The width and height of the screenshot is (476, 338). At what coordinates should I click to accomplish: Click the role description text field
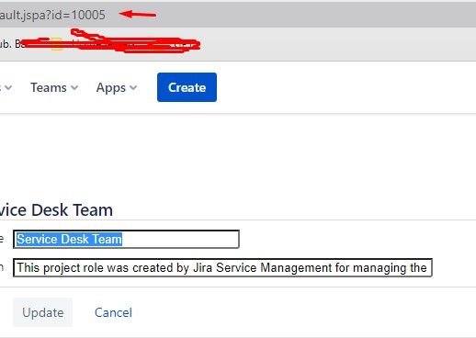coord(222,268)
